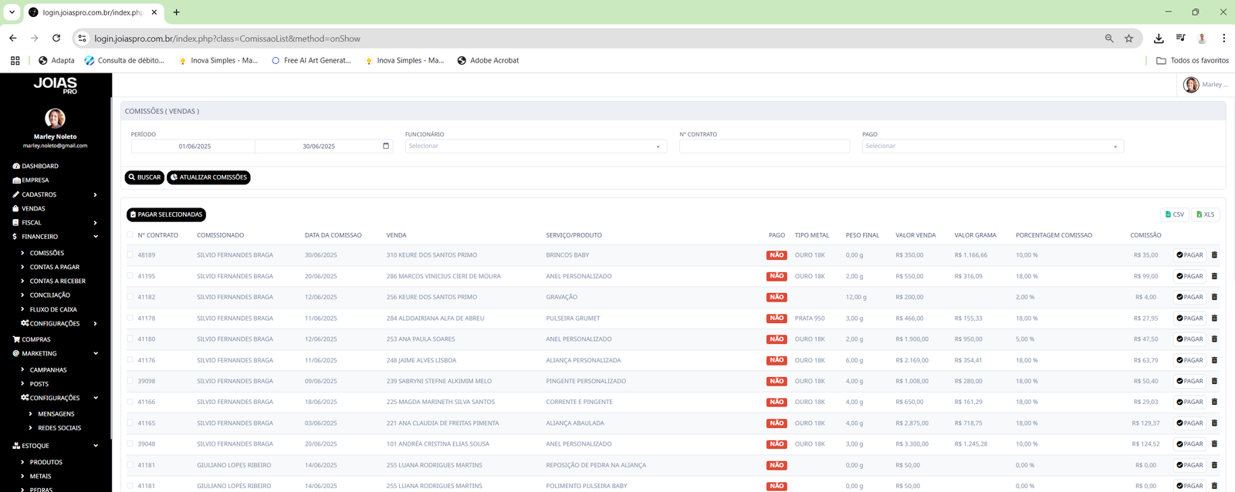Tick the checkbox for contract 41195
Viewport: 1235px width, 492px height.
click(130, 276)
